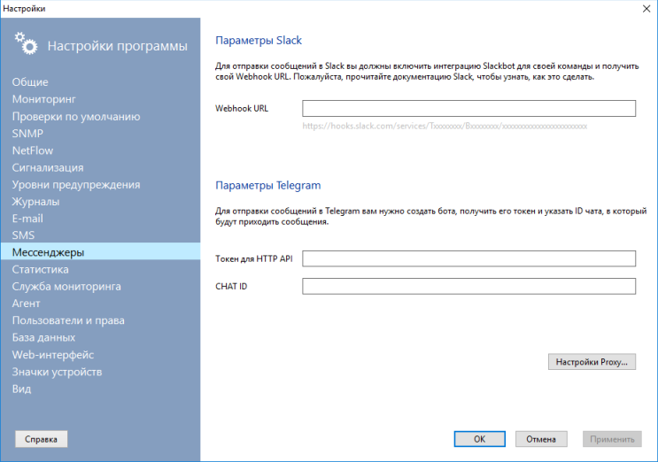Click the hooks.slack.com example hint text
The image size is (658, 462).
pyautogui.click(x=445, y=127)
